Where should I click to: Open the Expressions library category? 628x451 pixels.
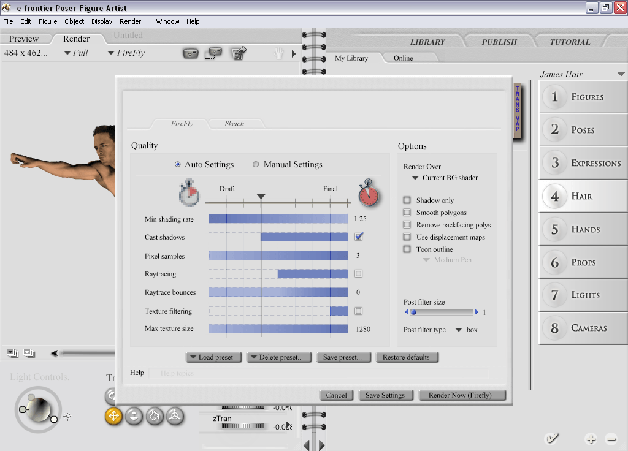coord(583,163)
